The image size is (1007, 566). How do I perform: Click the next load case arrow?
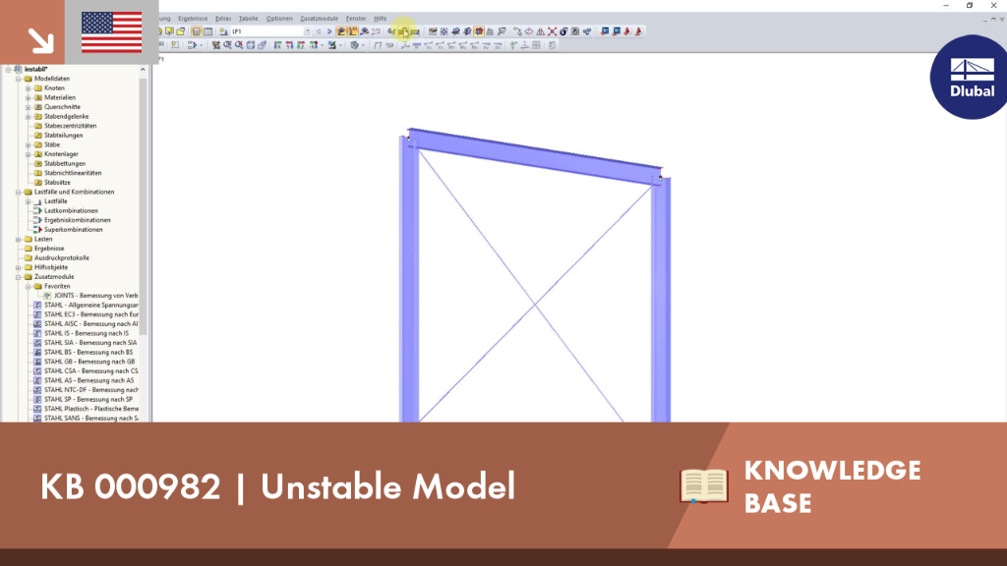(329, 31)
